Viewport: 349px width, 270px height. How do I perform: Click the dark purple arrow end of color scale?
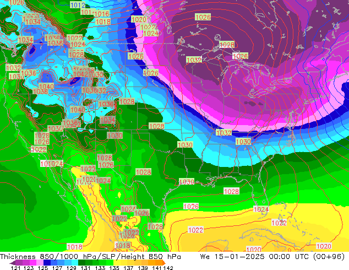13,263
